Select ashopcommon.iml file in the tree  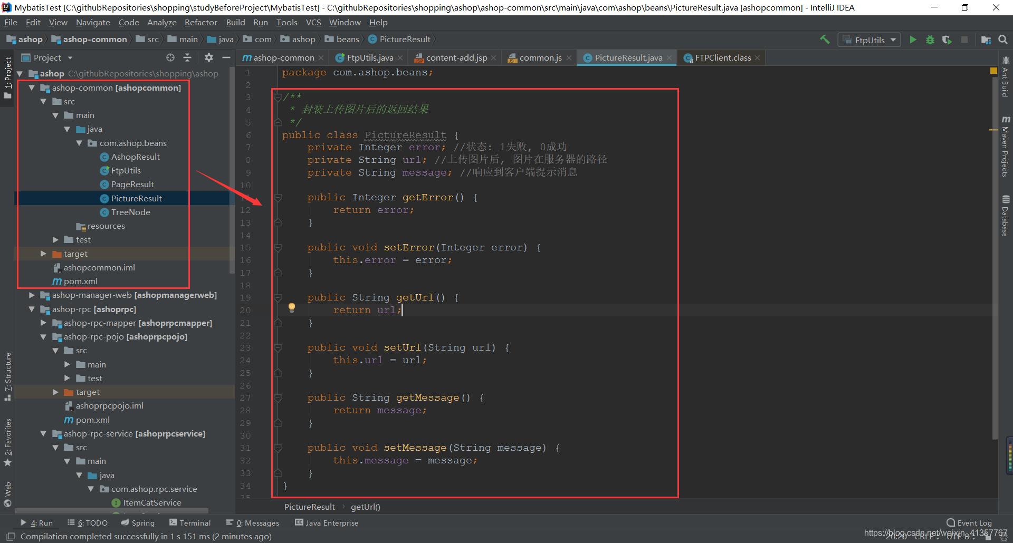pyautogui.click(x=99, y=267)
